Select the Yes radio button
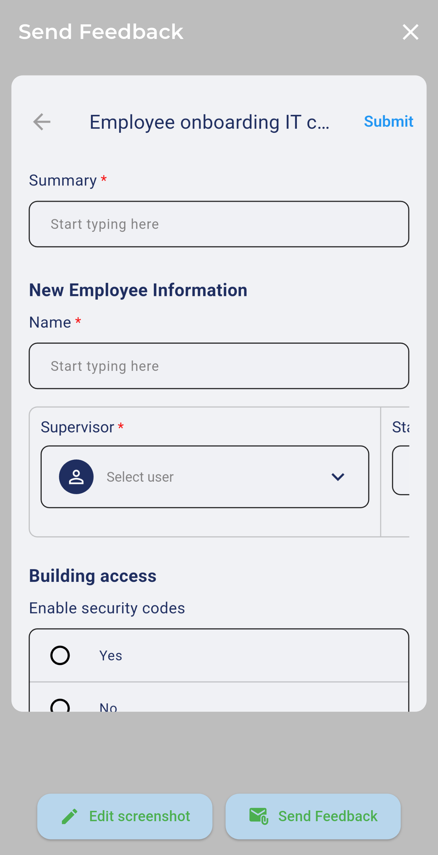This screenshot has width=438, height=855. tap(60, 655)
